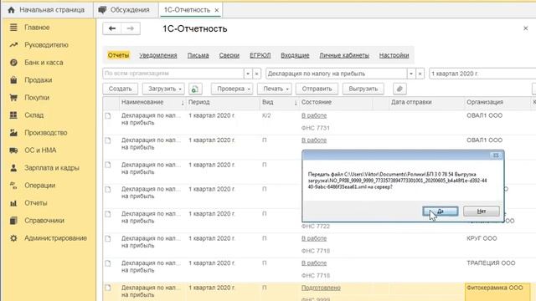The height and width of the screenshot is (301, 536).
Task: Decline file transfer with Нет
Action: click(x=482, y=212)
